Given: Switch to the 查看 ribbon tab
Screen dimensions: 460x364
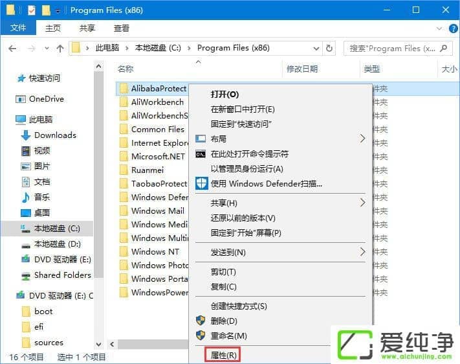Looking at the screenshot, I should 122,28.
